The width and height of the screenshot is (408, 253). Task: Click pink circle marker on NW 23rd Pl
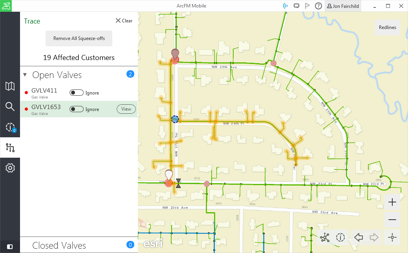coord(207,184)
